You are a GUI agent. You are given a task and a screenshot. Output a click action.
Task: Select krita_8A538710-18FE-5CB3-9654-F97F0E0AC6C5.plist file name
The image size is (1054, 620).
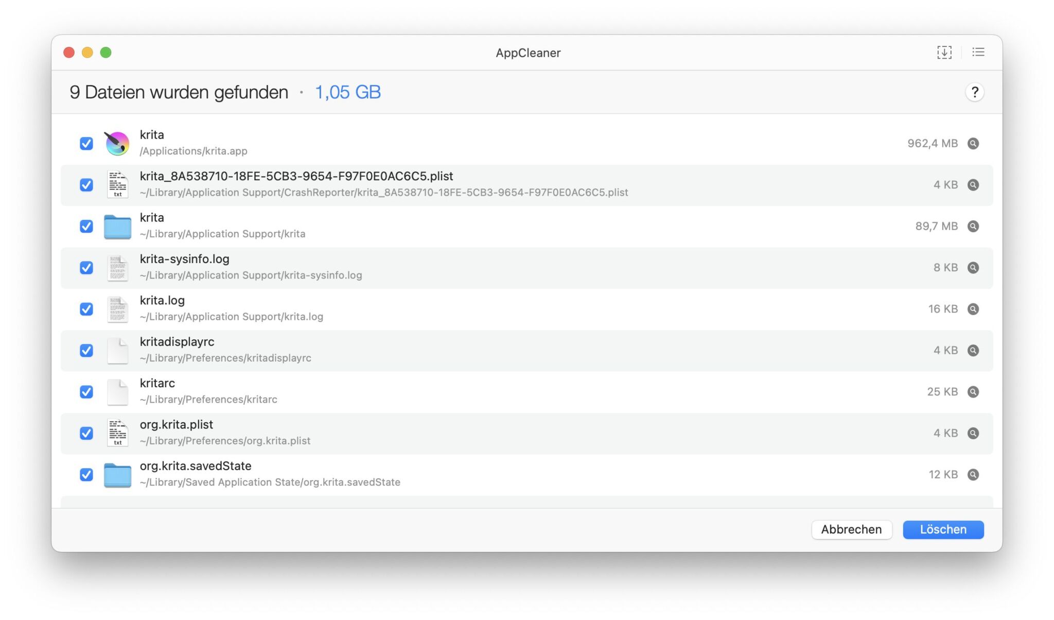(x=296, y=176)
